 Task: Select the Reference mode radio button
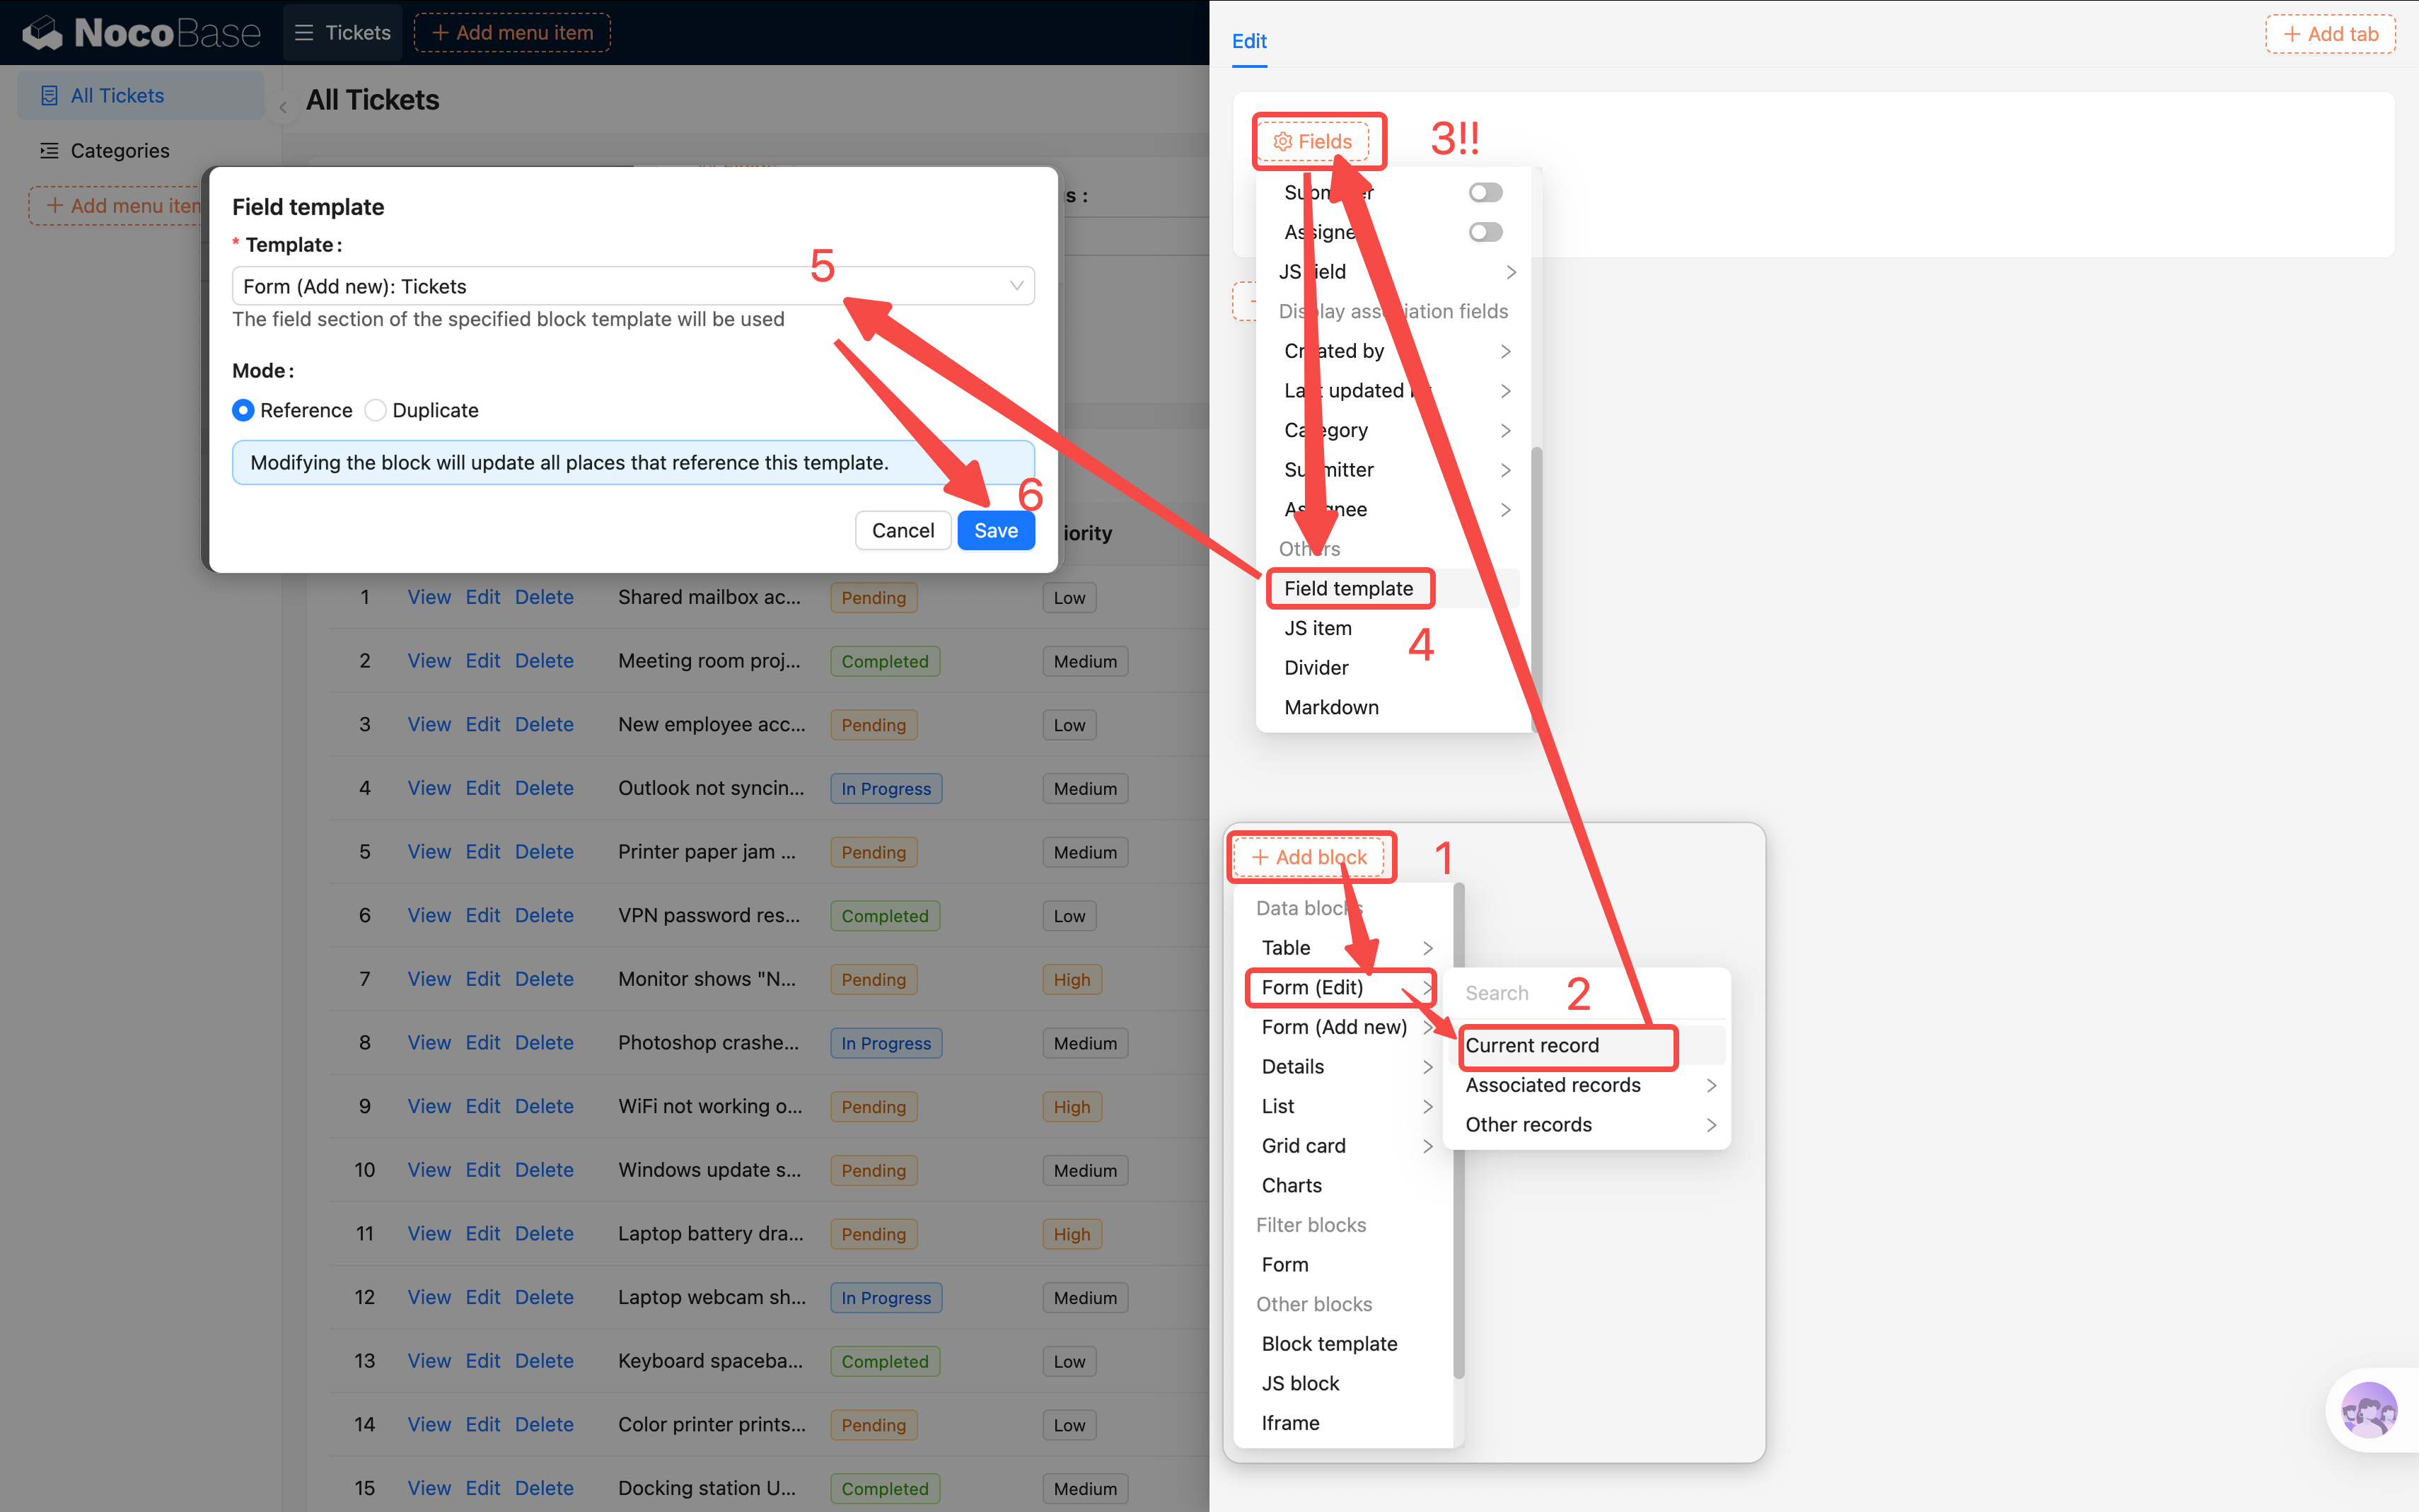(x=243, y=411)
